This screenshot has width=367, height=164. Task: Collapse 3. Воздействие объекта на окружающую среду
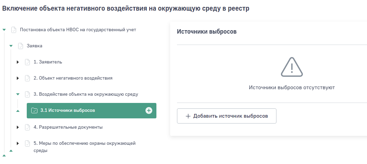tap(18, 94)
